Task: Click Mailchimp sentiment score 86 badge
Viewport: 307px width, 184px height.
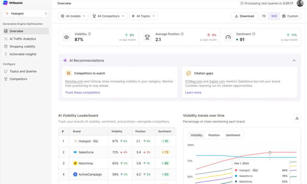Action: 165,163
